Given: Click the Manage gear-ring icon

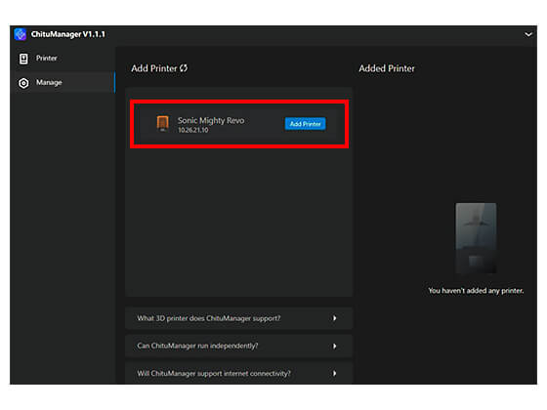Looking at the screenshot, I should click(x=23, y=83).
